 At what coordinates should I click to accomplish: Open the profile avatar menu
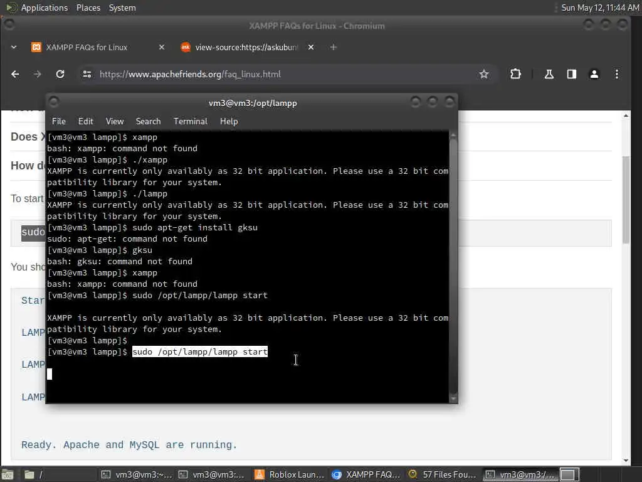(594, 74)
